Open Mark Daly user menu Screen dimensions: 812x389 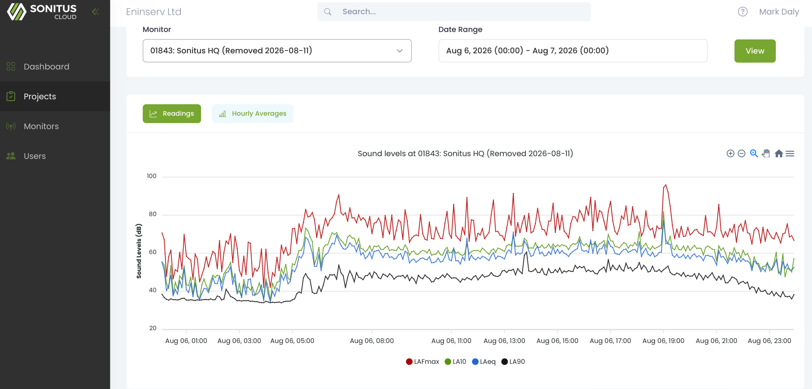[779, 12]
